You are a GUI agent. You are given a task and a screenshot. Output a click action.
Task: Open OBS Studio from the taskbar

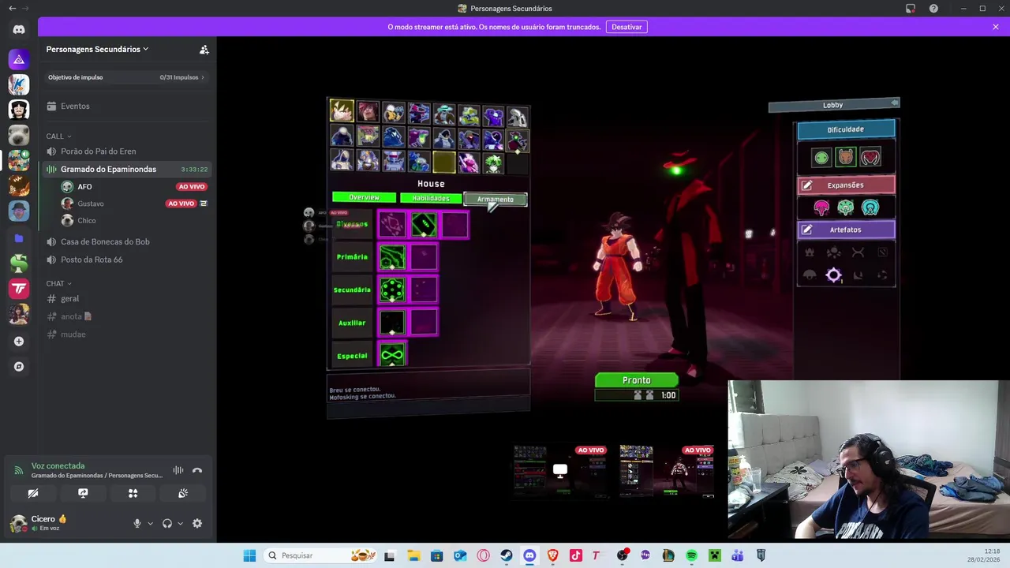click(x=622, y=555)
